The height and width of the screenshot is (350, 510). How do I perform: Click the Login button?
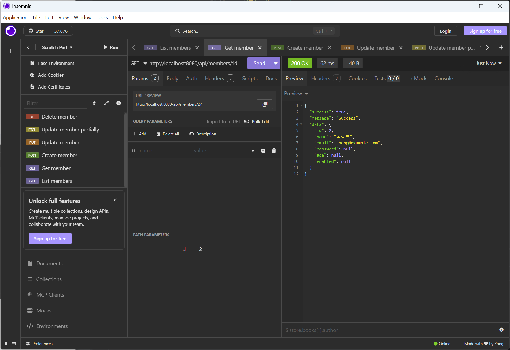pos(445,31)
